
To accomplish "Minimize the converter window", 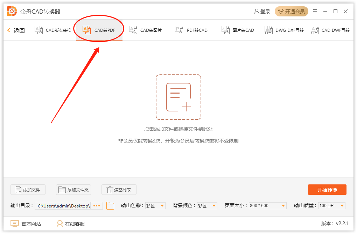I will point(325,12).
